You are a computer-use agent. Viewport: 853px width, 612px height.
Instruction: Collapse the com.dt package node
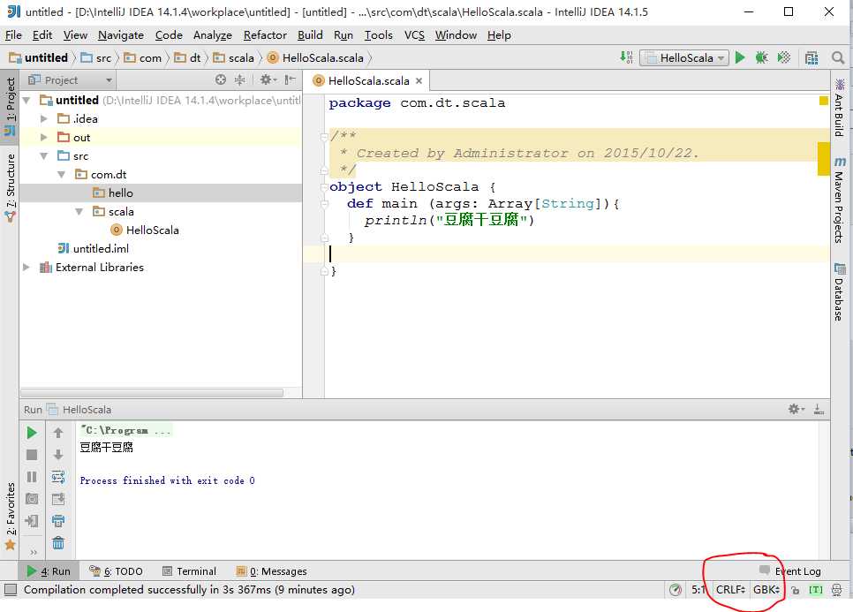pos(62,174)
